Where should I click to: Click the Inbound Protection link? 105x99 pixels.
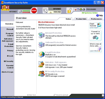(x=54, y=33)
